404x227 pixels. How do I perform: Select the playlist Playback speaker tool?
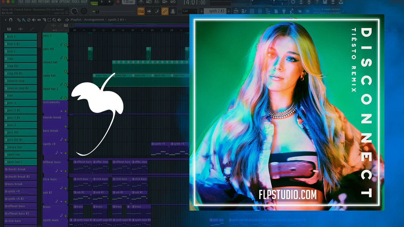(59, 20)
